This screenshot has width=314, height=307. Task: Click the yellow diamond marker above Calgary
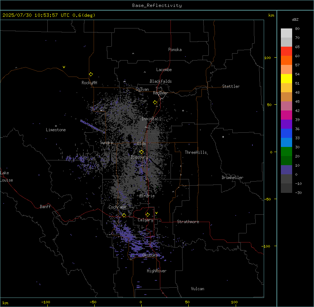148,215
